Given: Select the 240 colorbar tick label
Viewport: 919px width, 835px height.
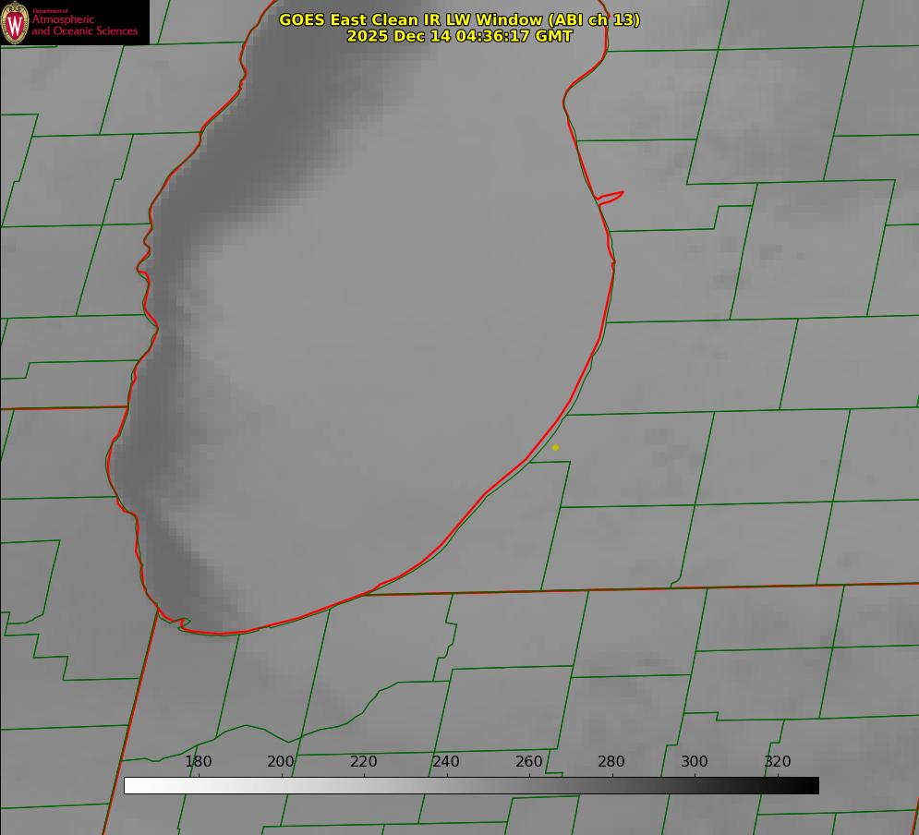Looking at the screenshot, I should tap(446, 761).
